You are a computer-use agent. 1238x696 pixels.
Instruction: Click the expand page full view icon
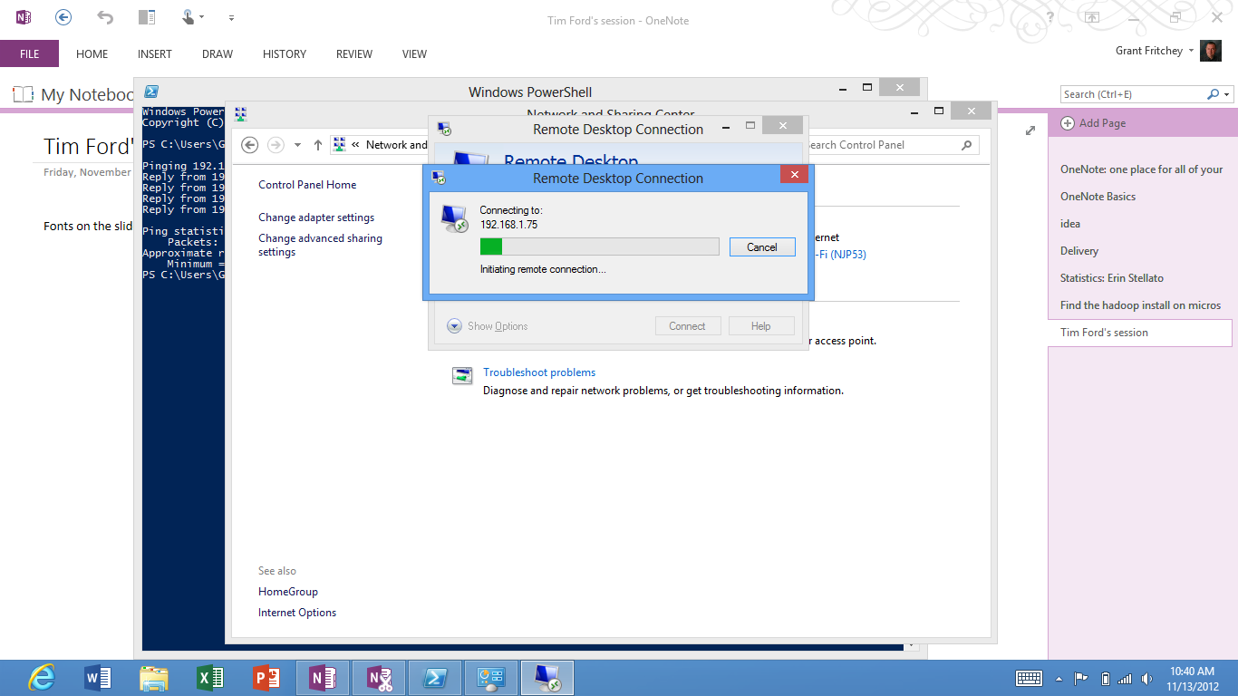tap(1030, 130)
